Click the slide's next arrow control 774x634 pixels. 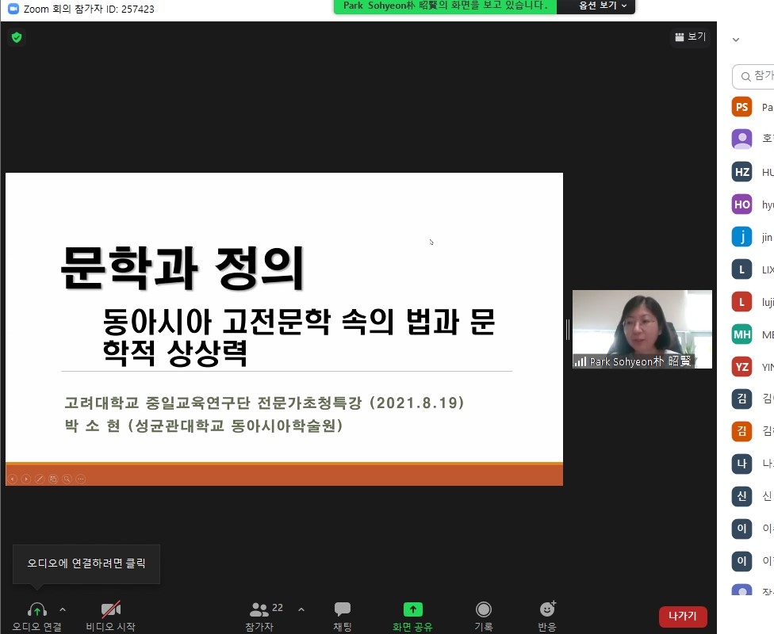click(26, 479)
